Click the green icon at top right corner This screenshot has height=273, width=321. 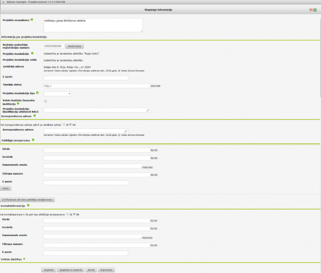click(x=315, y=10)
